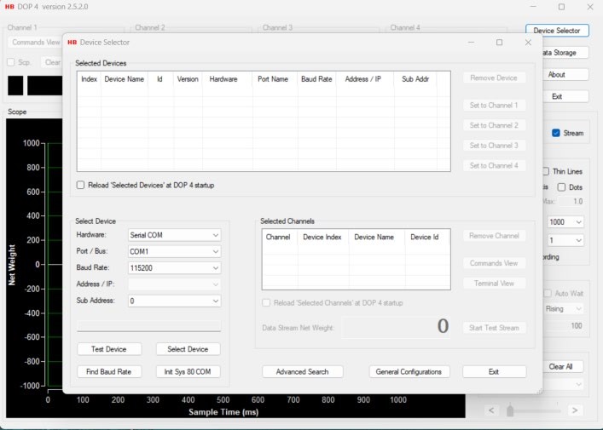Toggle the Stream checkbox
Viewport: 603px width, 430px height.
click(556, 133)
